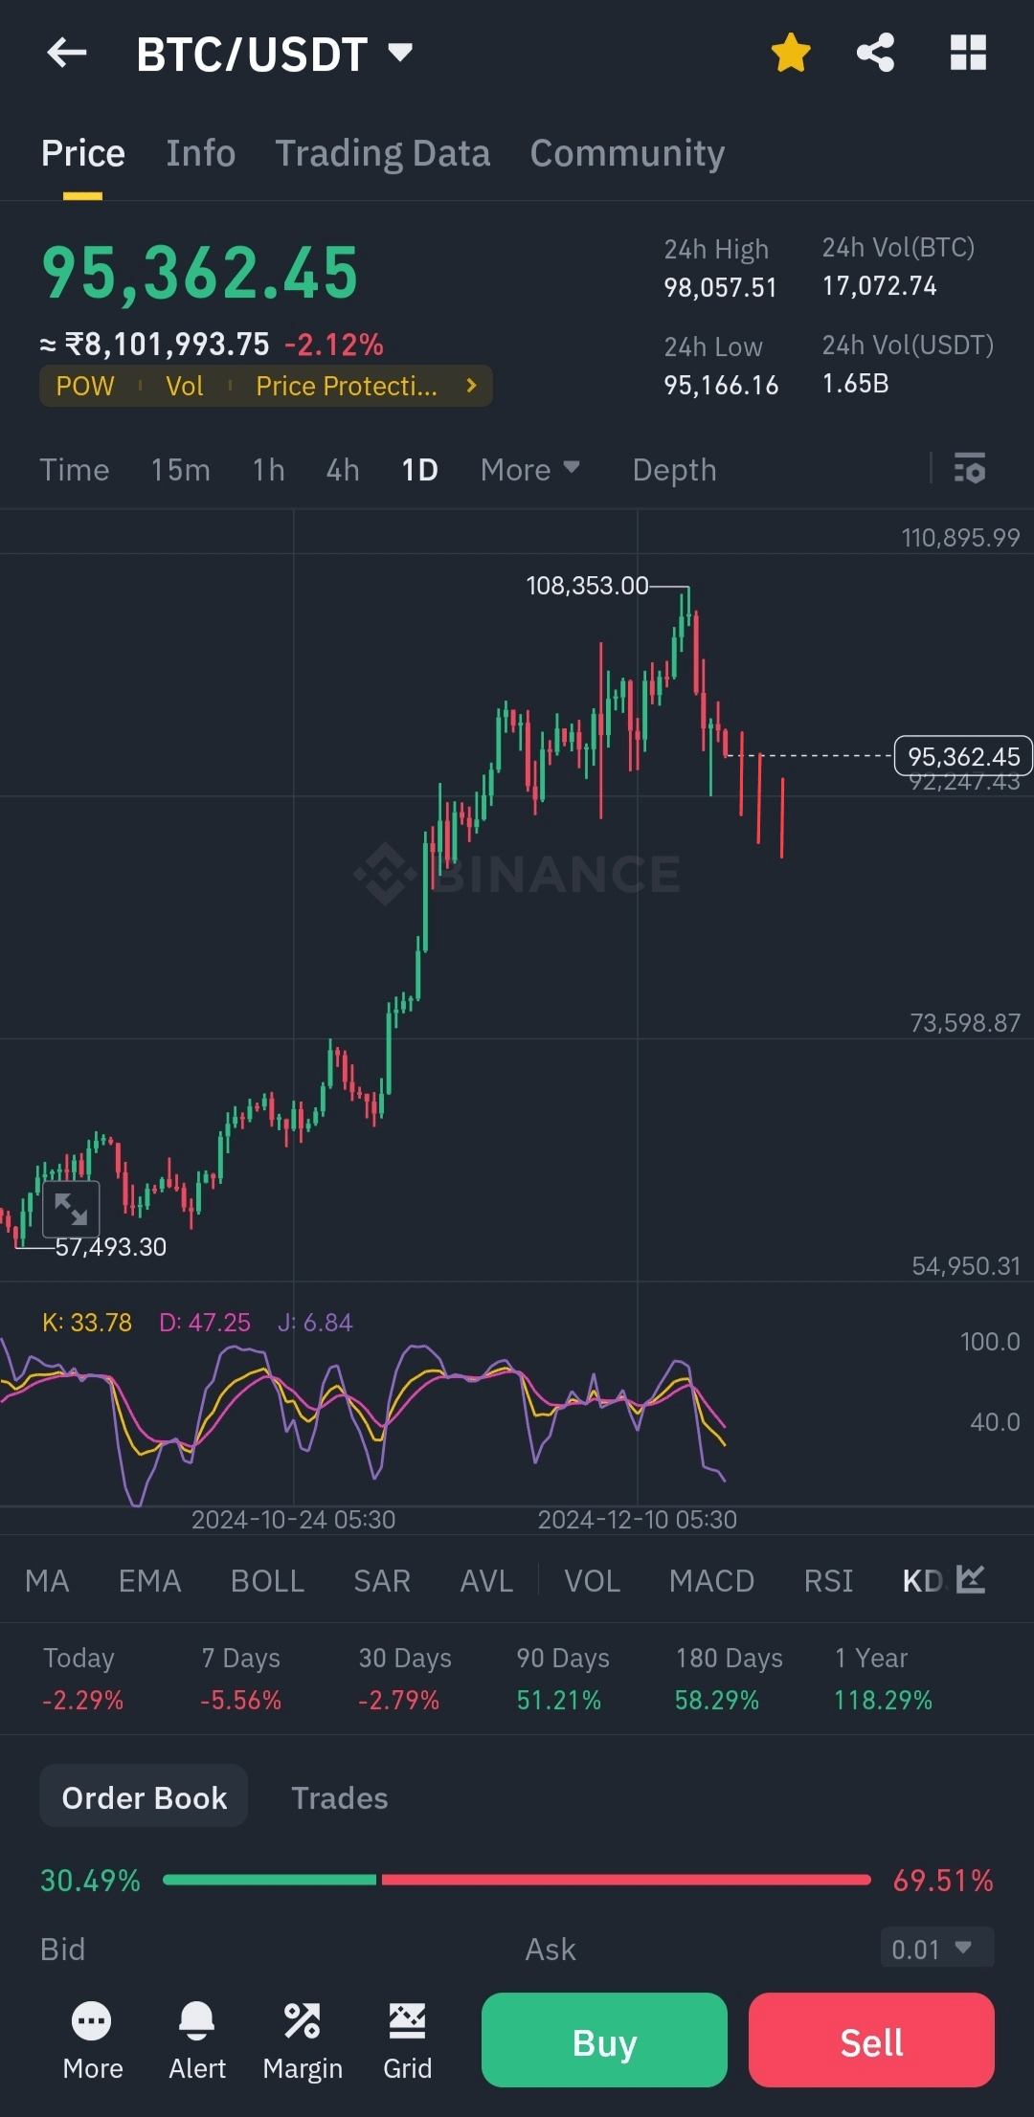Viewport: 1034px width, 2117px height.
Task: Open the share icon
Action: 875,53
